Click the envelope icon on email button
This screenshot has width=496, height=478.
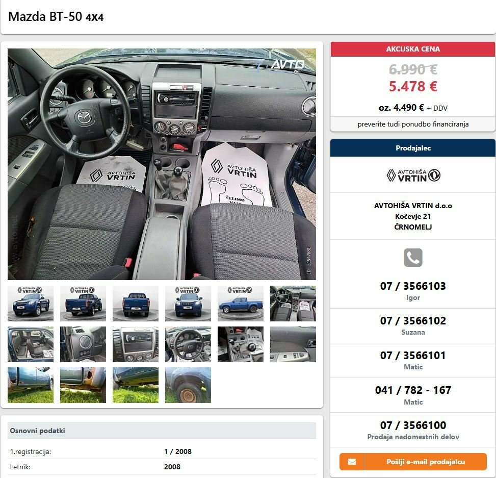point(352,462)
